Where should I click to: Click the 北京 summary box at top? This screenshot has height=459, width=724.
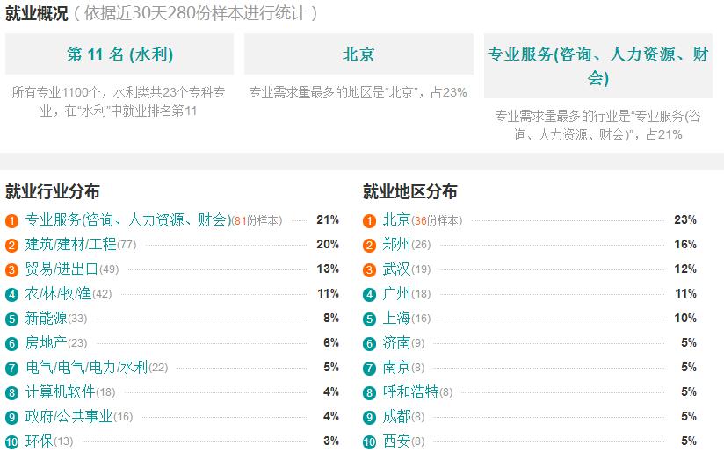pyautogui.click(x=358, y=54)
